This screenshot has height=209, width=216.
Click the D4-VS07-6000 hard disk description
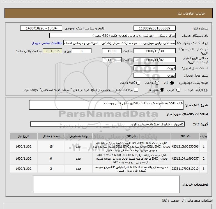coord(132,159)
